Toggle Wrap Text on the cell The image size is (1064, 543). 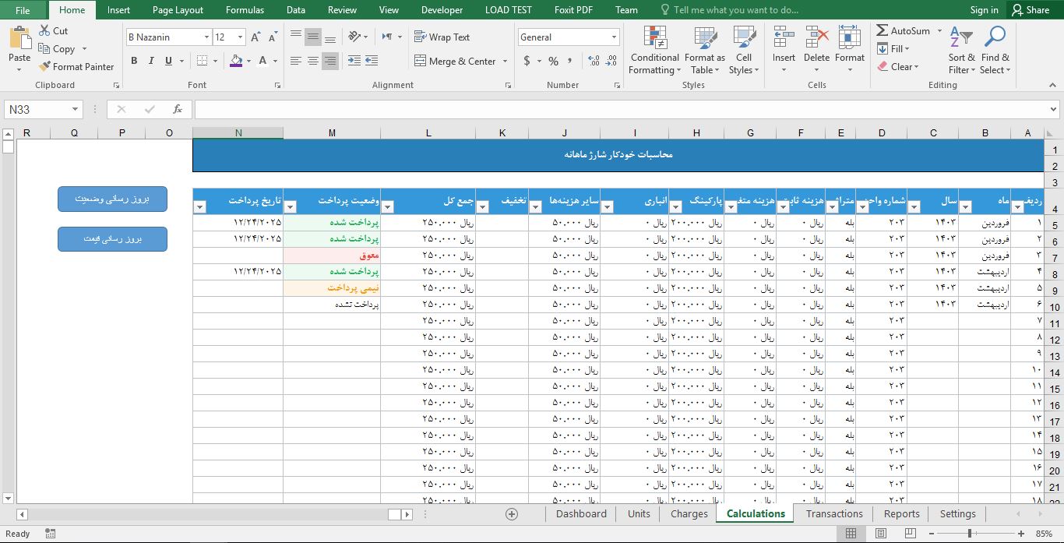click(442, 37)
